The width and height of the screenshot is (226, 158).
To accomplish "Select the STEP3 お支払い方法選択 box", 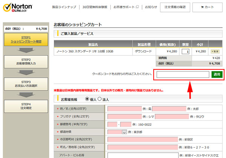I will click(x=26, y=84).
